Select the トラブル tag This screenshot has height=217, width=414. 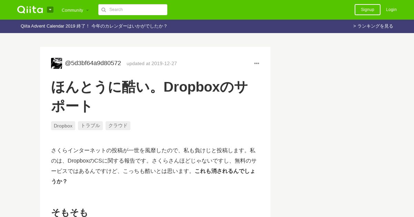pyautogui.click(x=90, y=126)
